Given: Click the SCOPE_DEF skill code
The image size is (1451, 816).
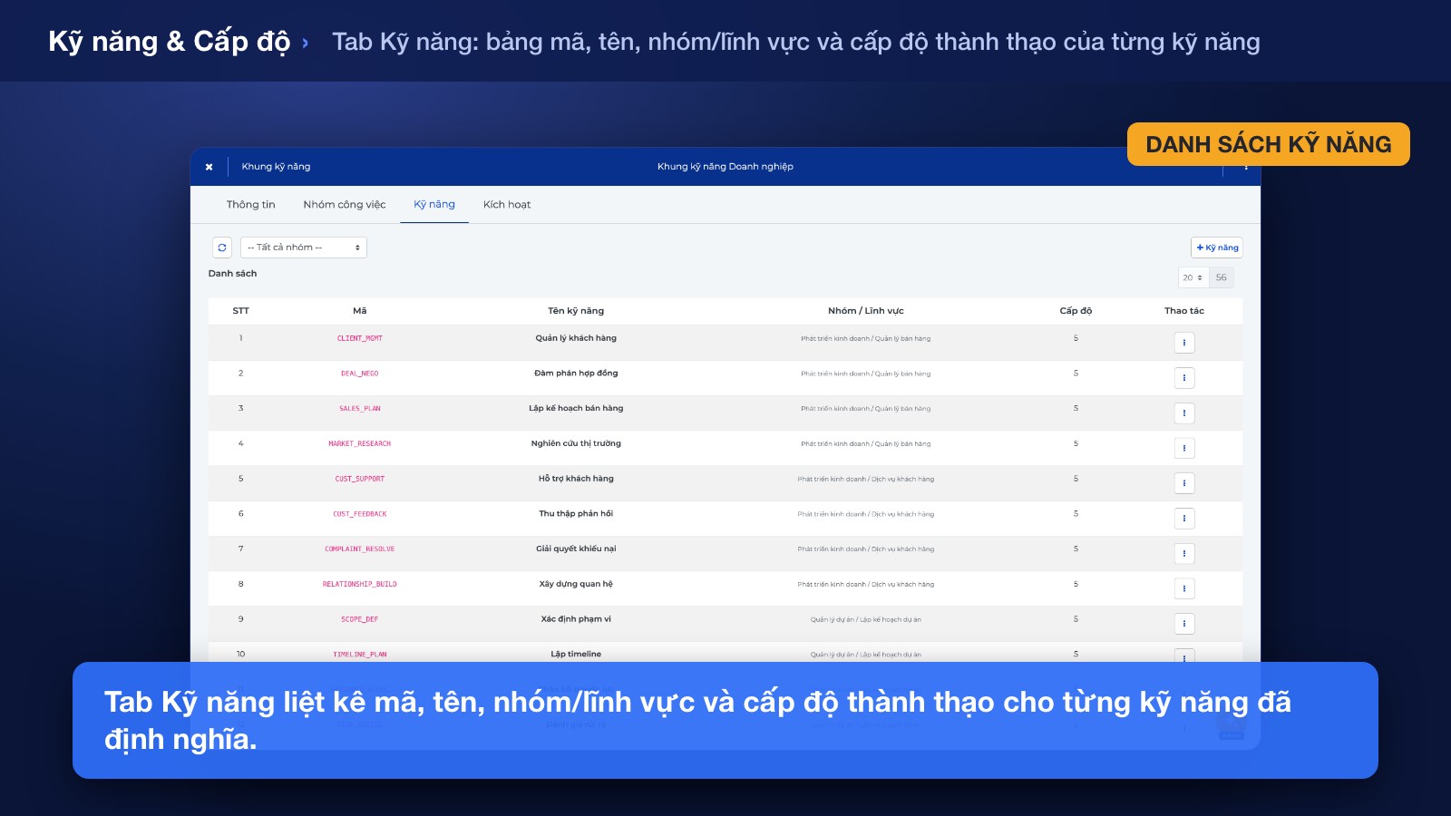Looking at the screenshot, I should point(360,619).
